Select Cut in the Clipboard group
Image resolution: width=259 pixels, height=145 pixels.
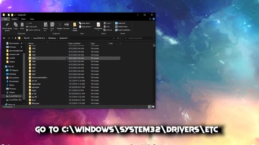point(29,23)
